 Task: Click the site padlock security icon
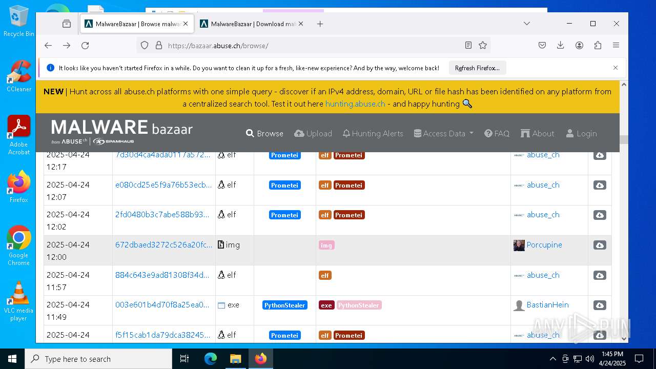coord(158,45)
